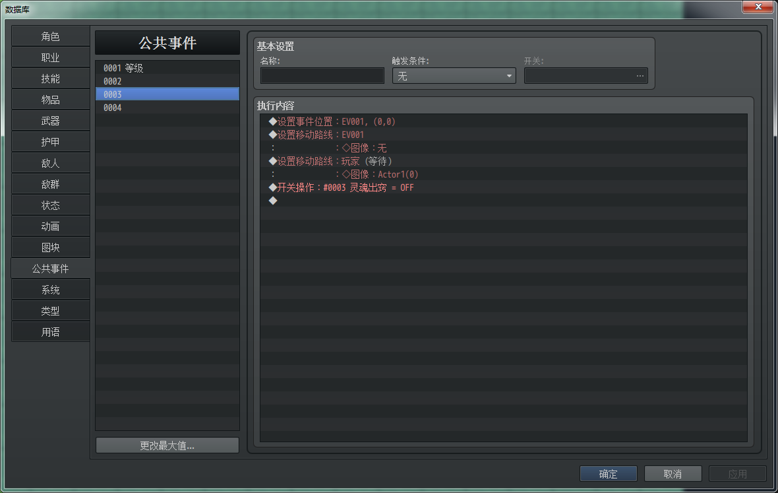
Task: Open the 系统 tab
Action: (50, 290)
